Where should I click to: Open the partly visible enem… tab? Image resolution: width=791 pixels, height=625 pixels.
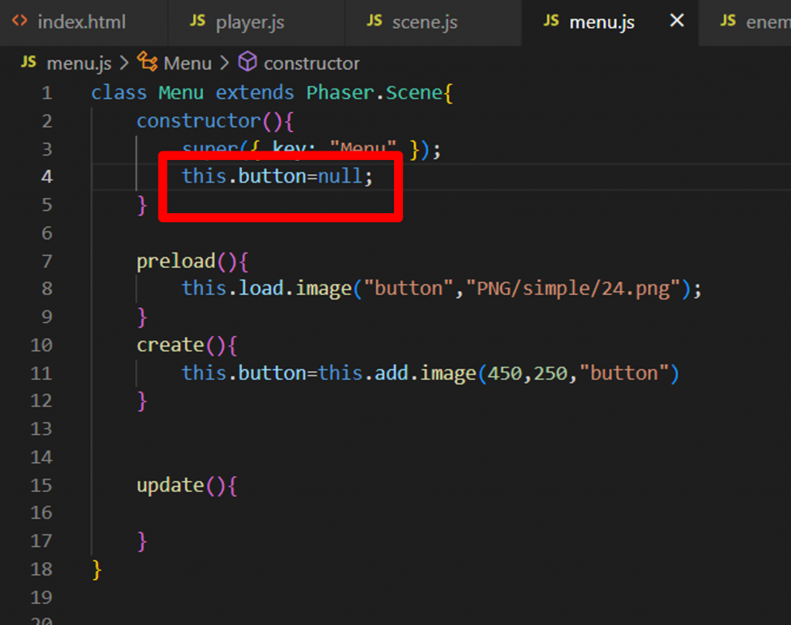745,22
